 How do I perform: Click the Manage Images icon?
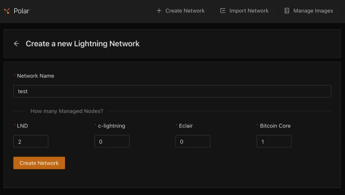tap(287, 11)
